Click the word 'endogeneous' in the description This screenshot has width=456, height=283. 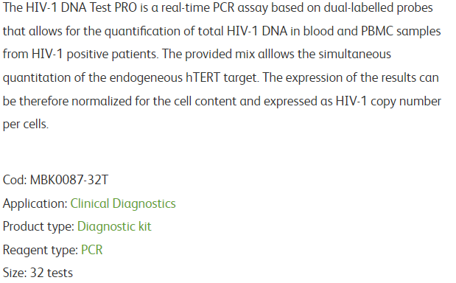point(146,78)
